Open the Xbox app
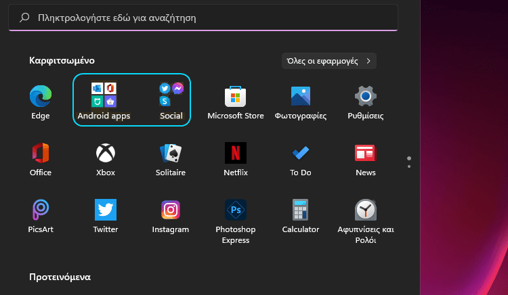The image size is (508, 295). (x=106, y=153)
